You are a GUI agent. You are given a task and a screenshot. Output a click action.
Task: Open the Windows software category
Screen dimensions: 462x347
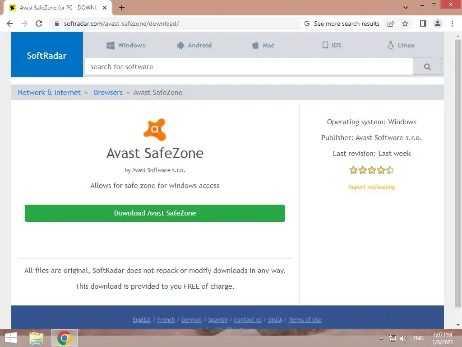click(126, 45)
